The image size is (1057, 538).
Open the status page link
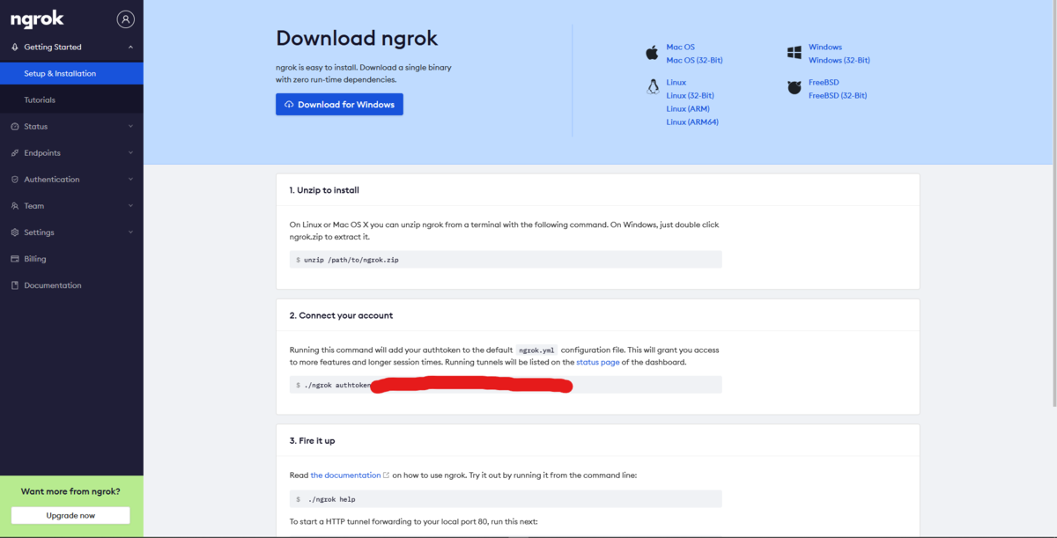(x=598, y=362)
